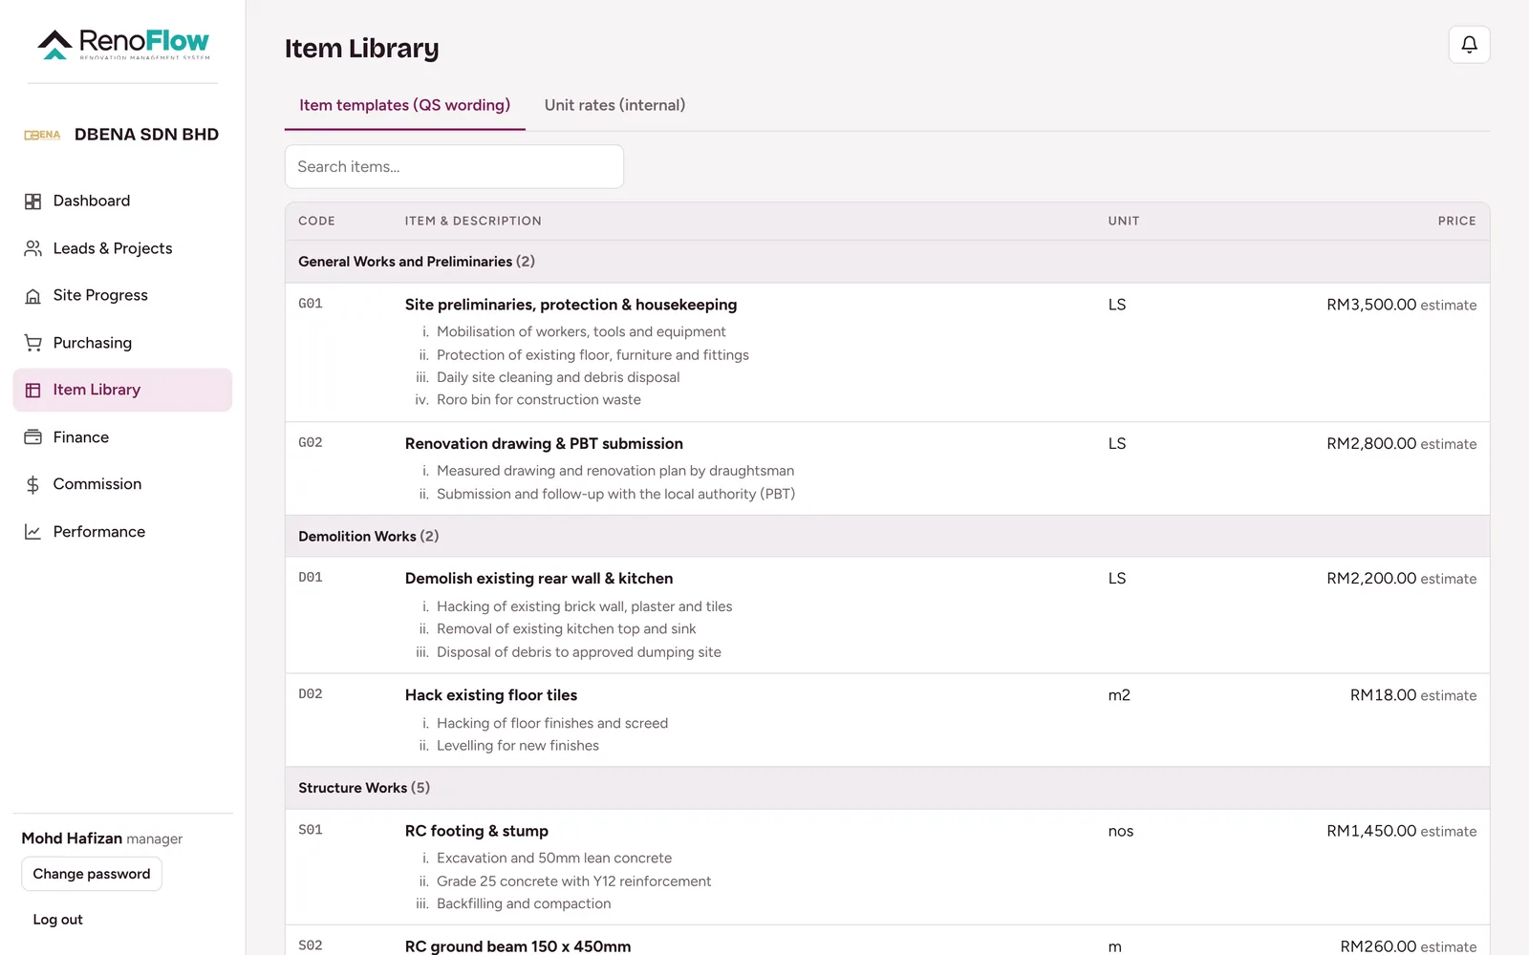This screenshot has width=1529, height=955.
Task: Click price RM18.00 estimate
Action: 1412,695
